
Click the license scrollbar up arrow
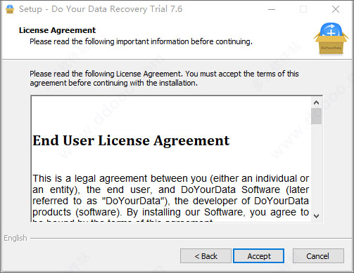(316, 102)
